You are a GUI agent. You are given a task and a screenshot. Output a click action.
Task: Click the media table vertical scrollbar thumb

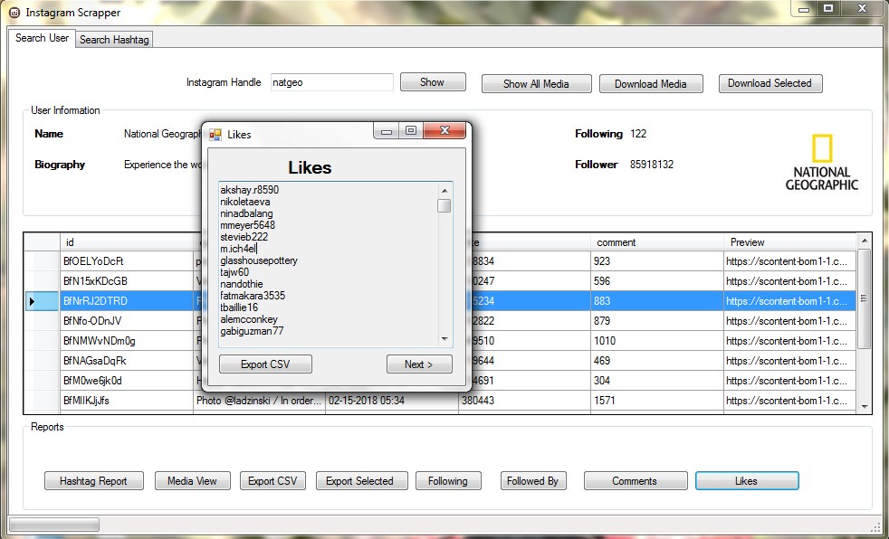coord(864,299)
